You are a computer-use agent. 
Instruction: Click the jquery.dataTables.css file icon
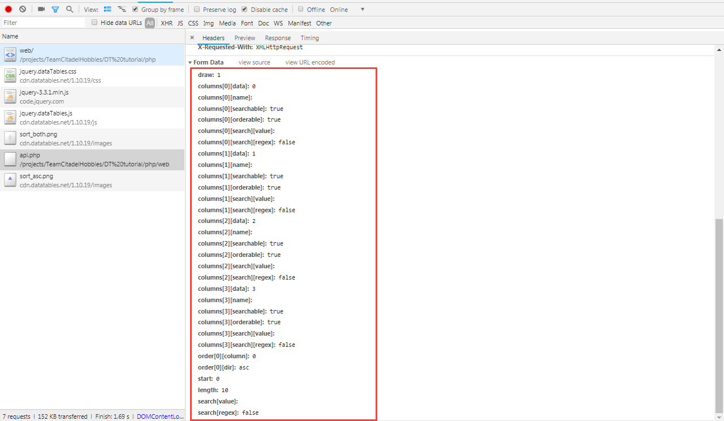[x=10, y=76]
